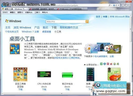Open the 收藏夹(A) menu
This screenshot has height=96, width=133.
[29, 12]
